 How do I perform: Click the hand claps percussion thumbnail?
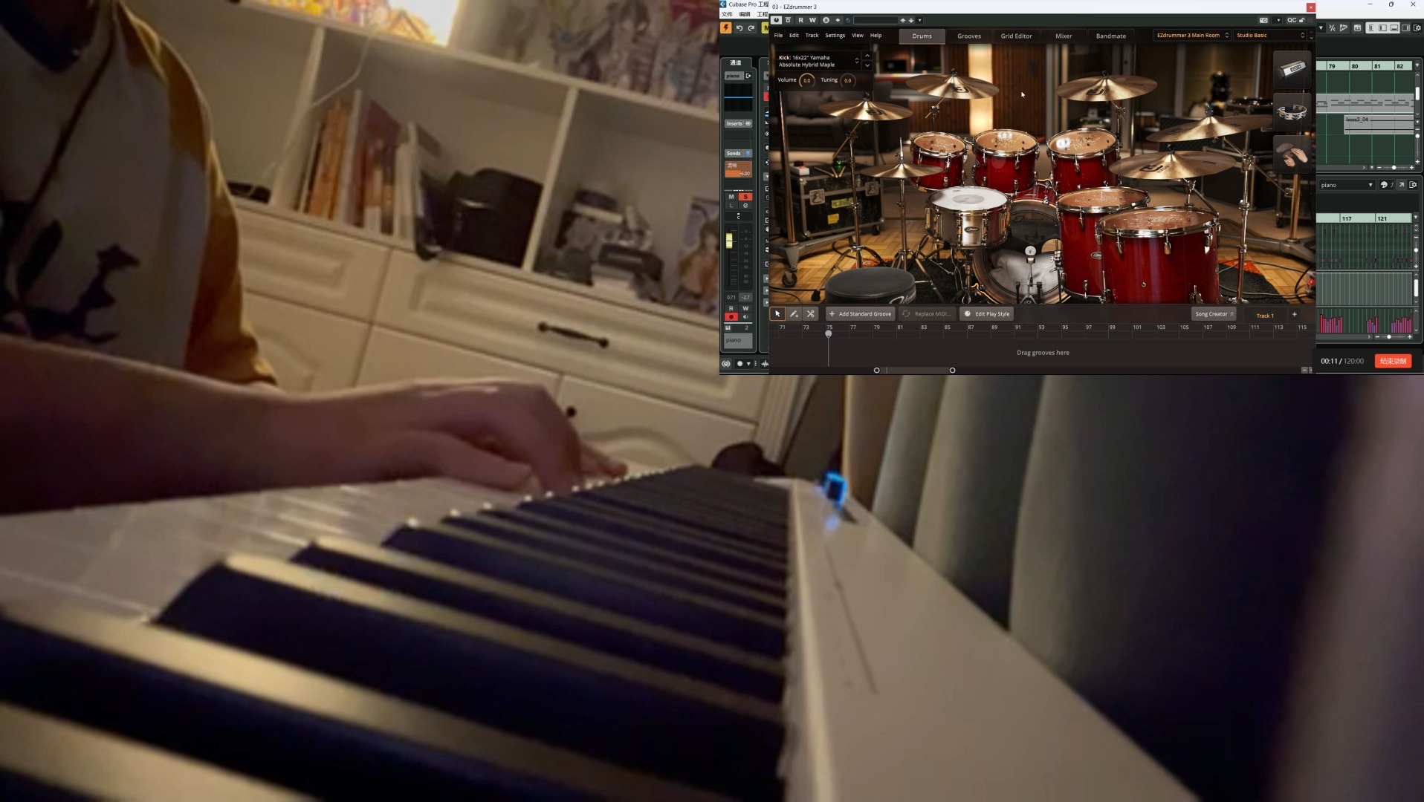coord(1292,154)
